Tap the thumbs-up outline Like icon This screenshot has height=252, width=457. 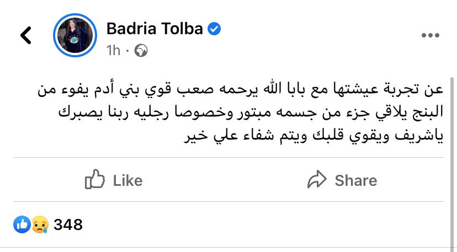click(95, 179)
